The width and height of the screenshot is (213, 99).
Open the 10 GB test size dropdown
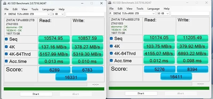(x=163, y=13)
